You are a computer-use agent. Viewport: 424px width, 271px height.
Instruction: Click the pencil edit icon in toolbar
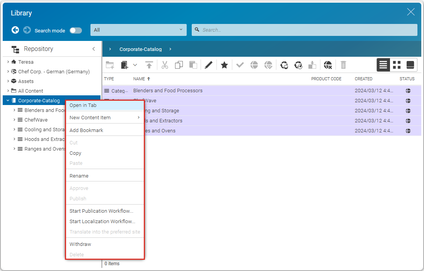(208, 65)
